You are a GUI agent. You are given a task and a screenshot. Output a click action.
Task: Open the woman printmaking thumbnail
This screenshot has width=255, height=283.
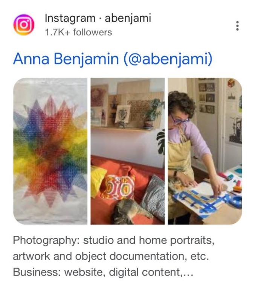205,151
